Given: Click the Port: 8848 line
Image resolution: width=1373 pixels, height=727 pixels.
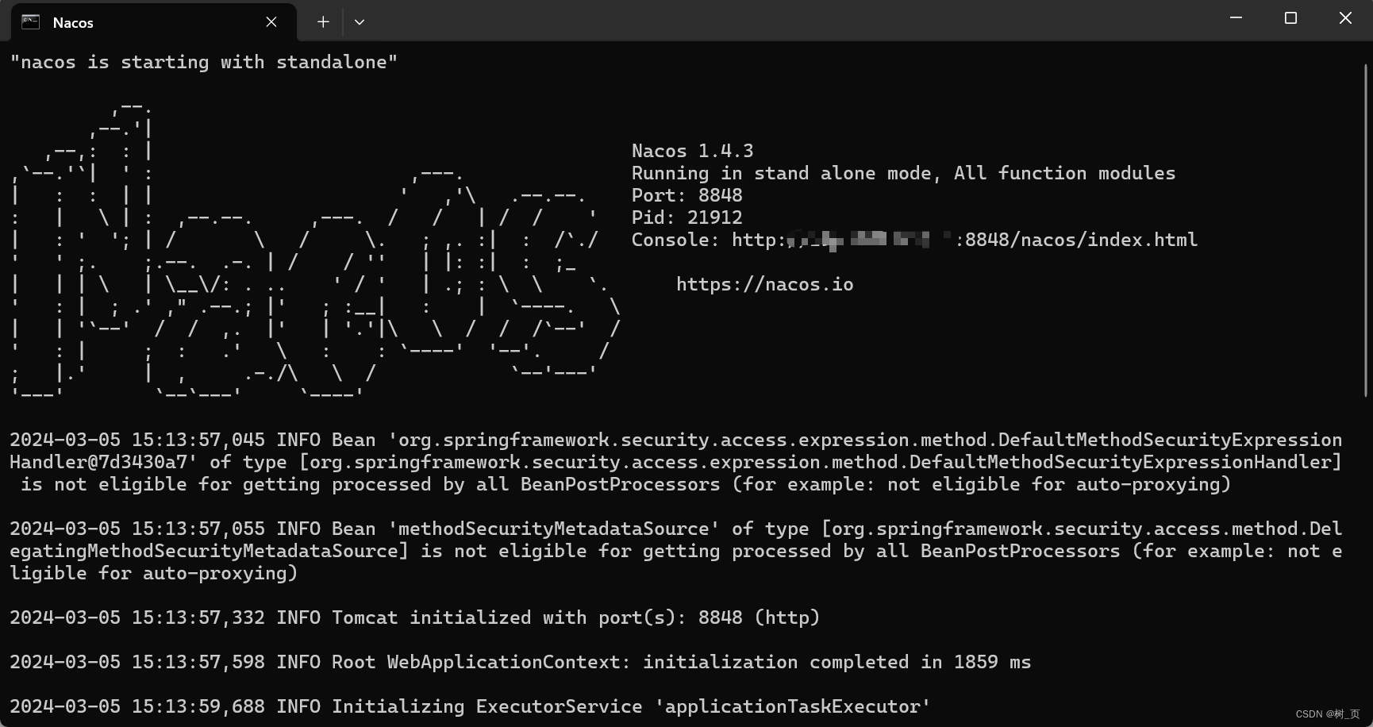Looking at the screenshot, I should point(686,195).
